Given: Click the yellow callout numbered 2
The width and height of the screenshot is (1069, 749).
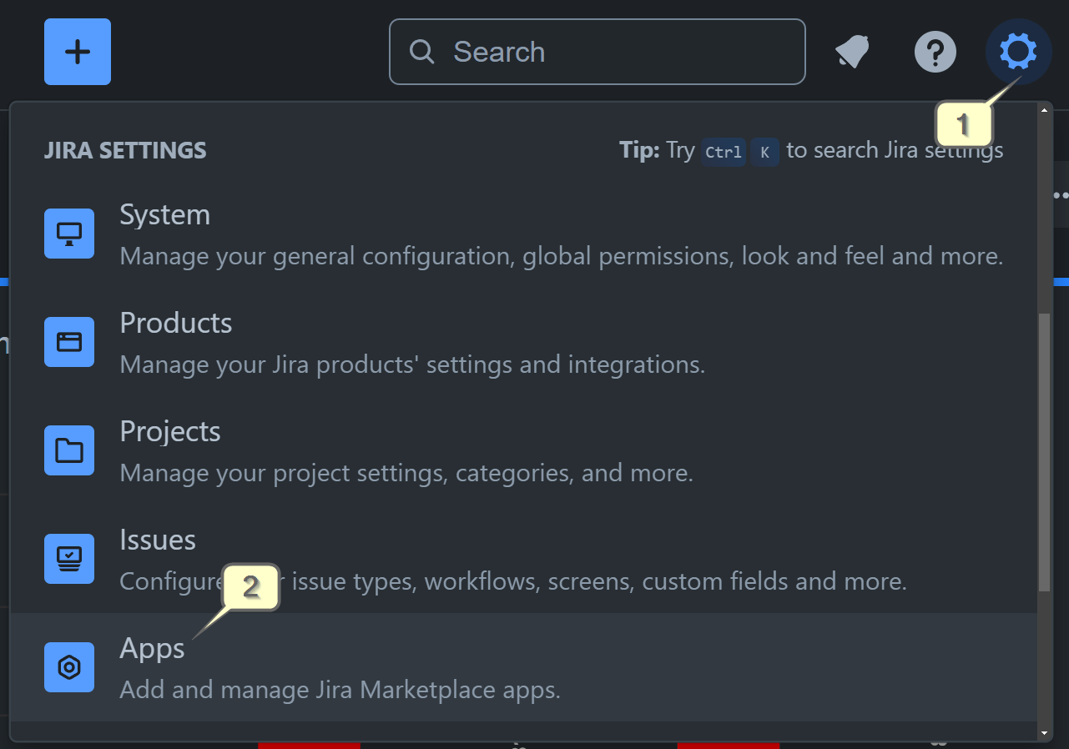Looking at the screenshot, I should (250, 587).
